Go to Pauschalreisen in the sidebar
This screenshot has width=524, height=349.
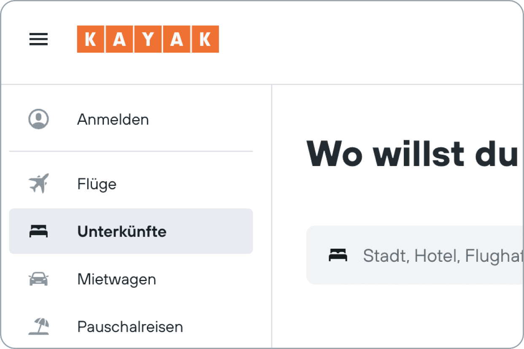[x=131, y=327]
